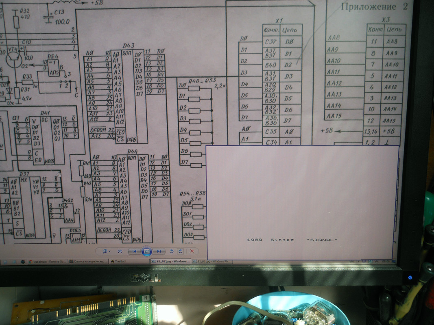Click the dark hexagon quick launch icon
434x325 pixels.
23,262
